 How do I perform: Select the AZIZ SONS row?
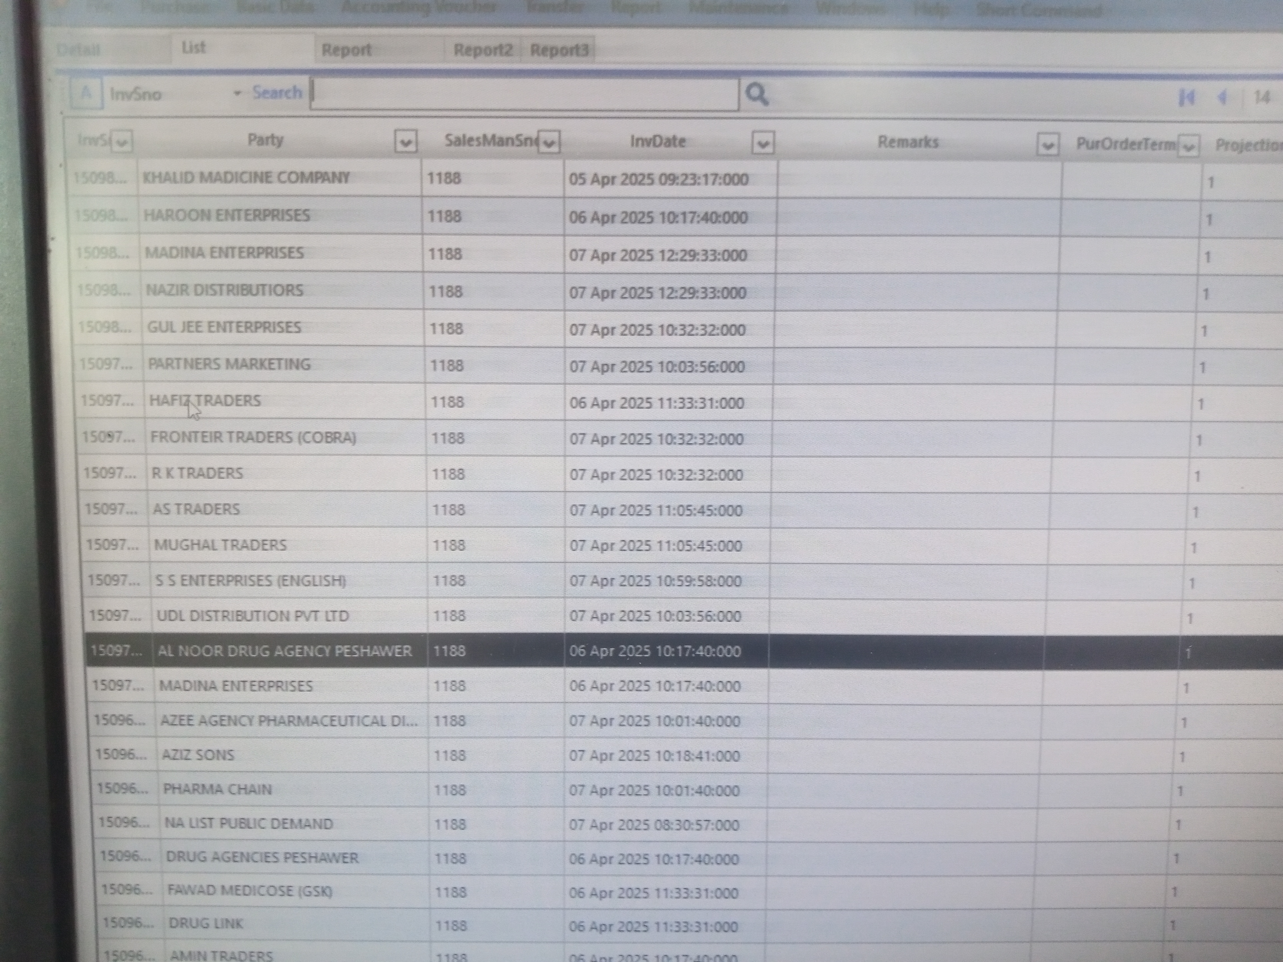(x=198, y=755)
